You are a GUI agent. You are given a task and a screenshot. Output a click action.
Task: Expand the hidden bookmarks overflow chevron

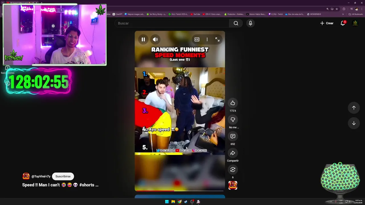point(343,14)
